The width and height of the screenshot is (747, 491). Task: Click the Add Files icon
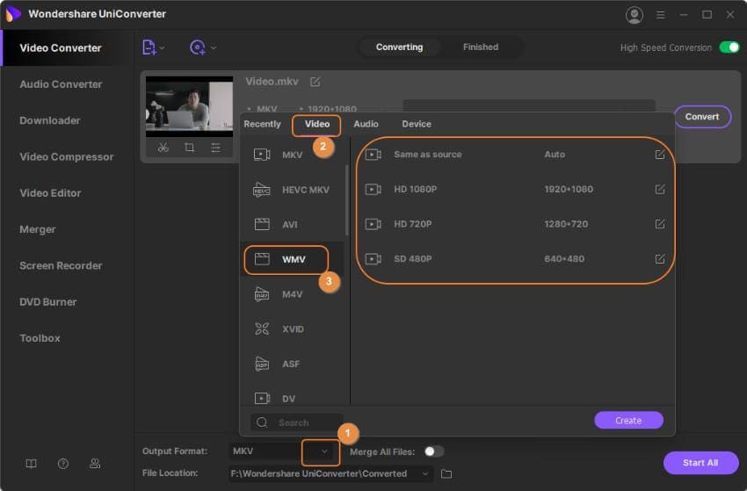[x=149, y=47]
